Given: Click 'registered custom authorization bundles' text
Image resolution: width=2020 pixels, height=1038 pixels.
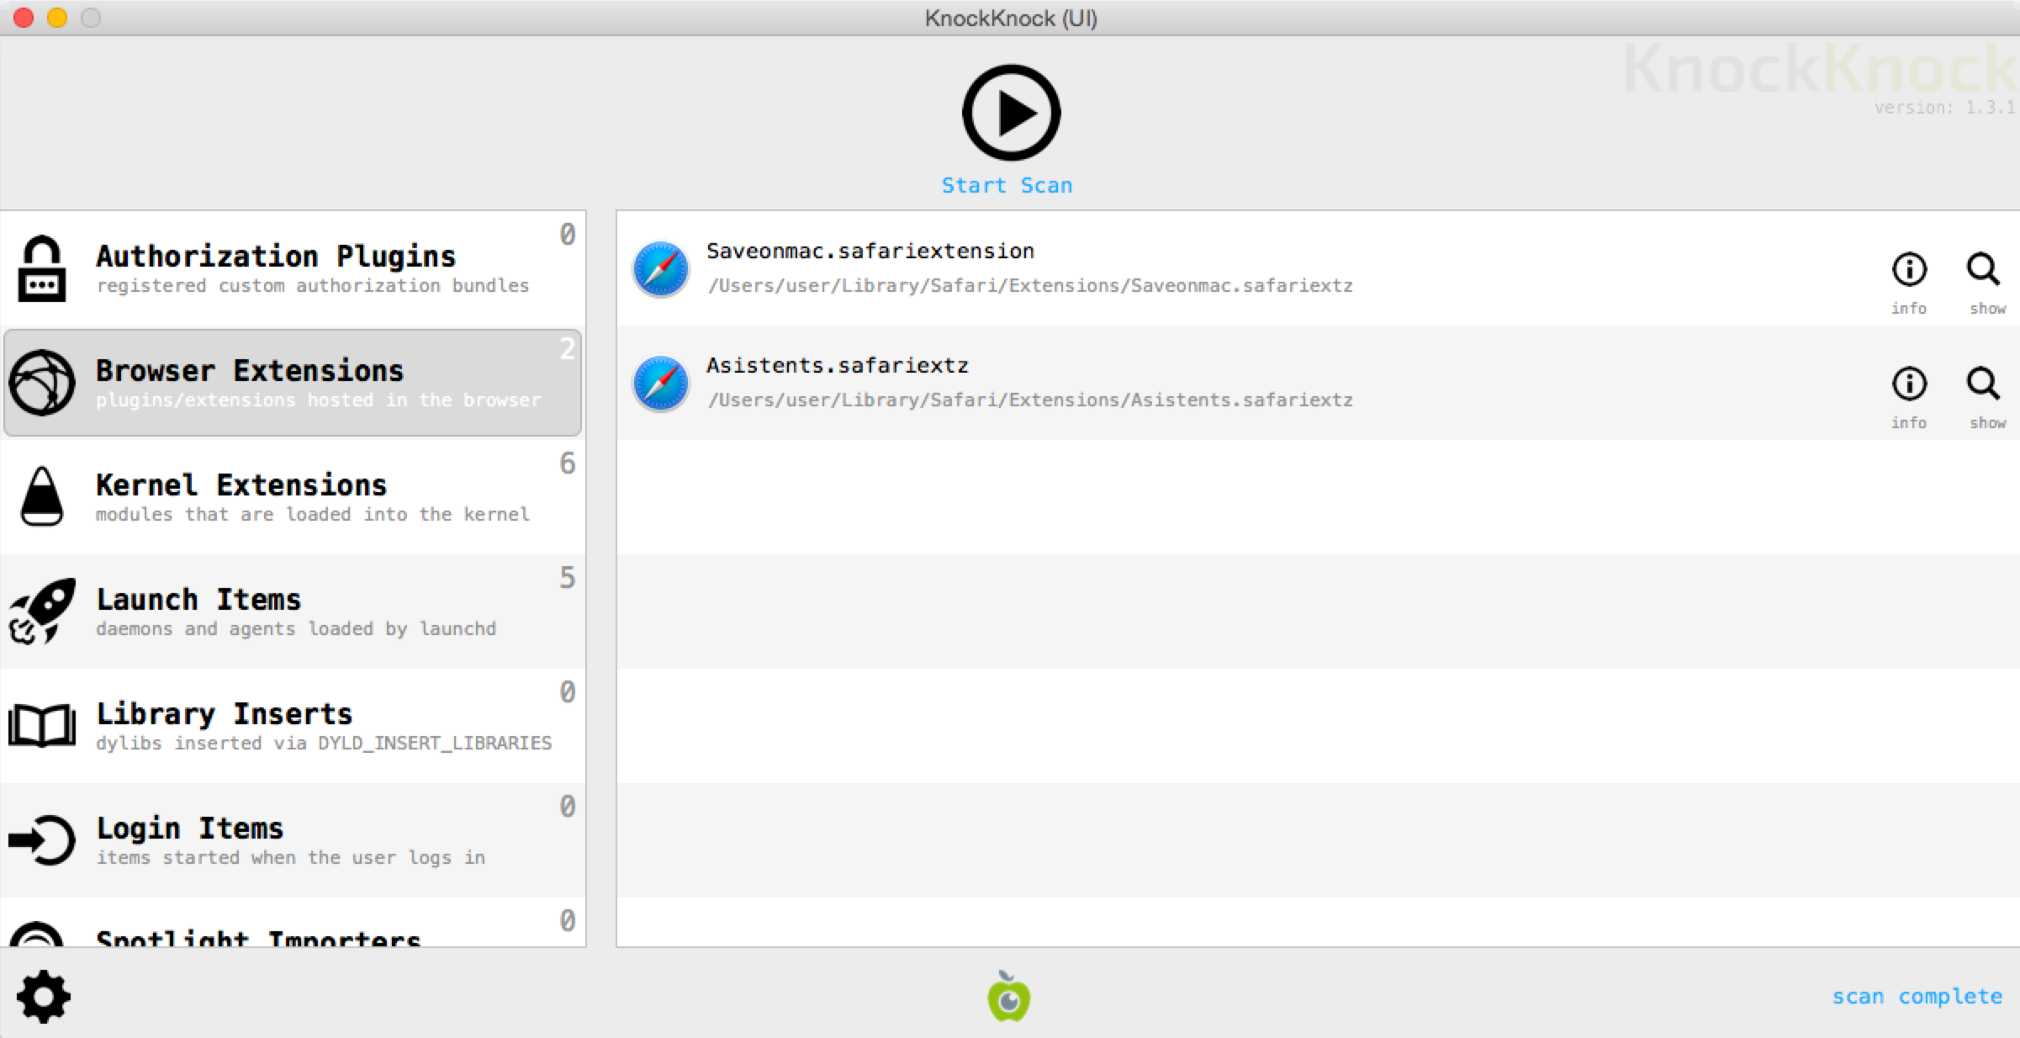Looking at the screenshot, I should [x=313, y=285].
